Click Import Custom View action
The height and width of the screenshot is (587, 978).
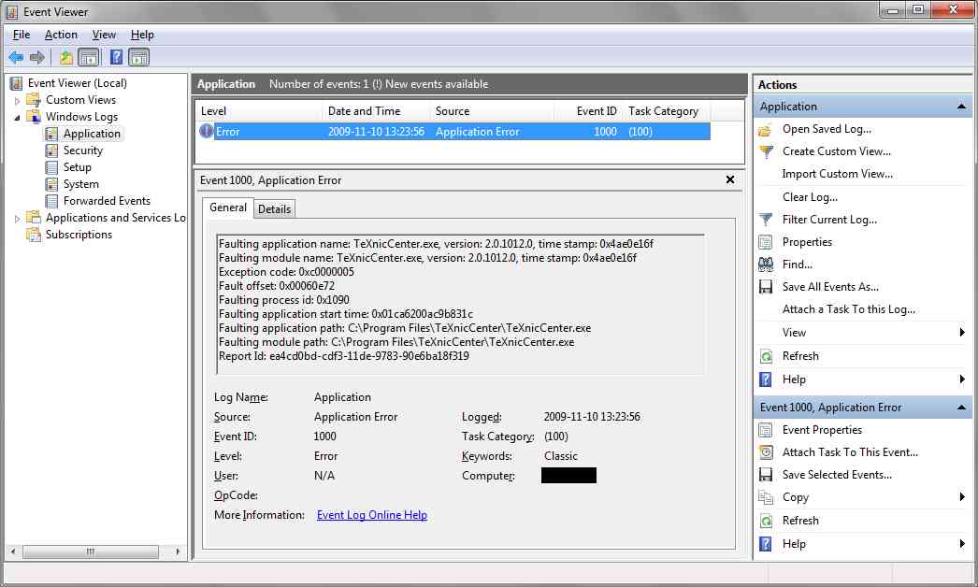(837, 174)
